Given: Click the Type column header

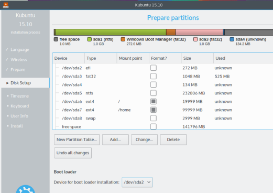Looking at the screenshot, I should point(101,58).
